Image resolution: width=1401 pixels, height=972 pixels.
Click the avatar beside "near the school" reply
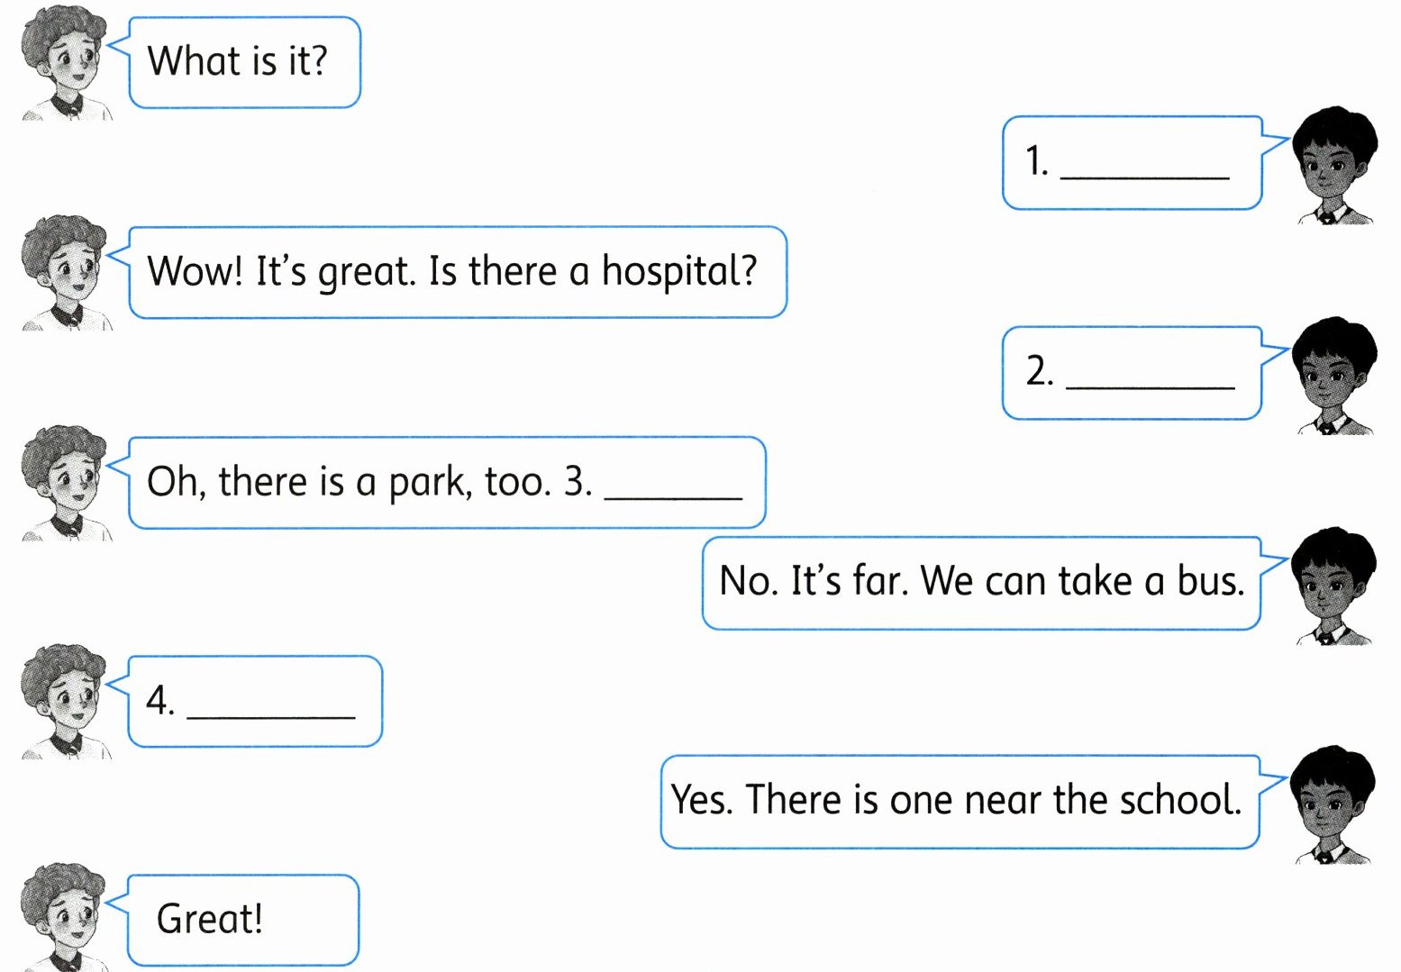[x=1331, y=804]
